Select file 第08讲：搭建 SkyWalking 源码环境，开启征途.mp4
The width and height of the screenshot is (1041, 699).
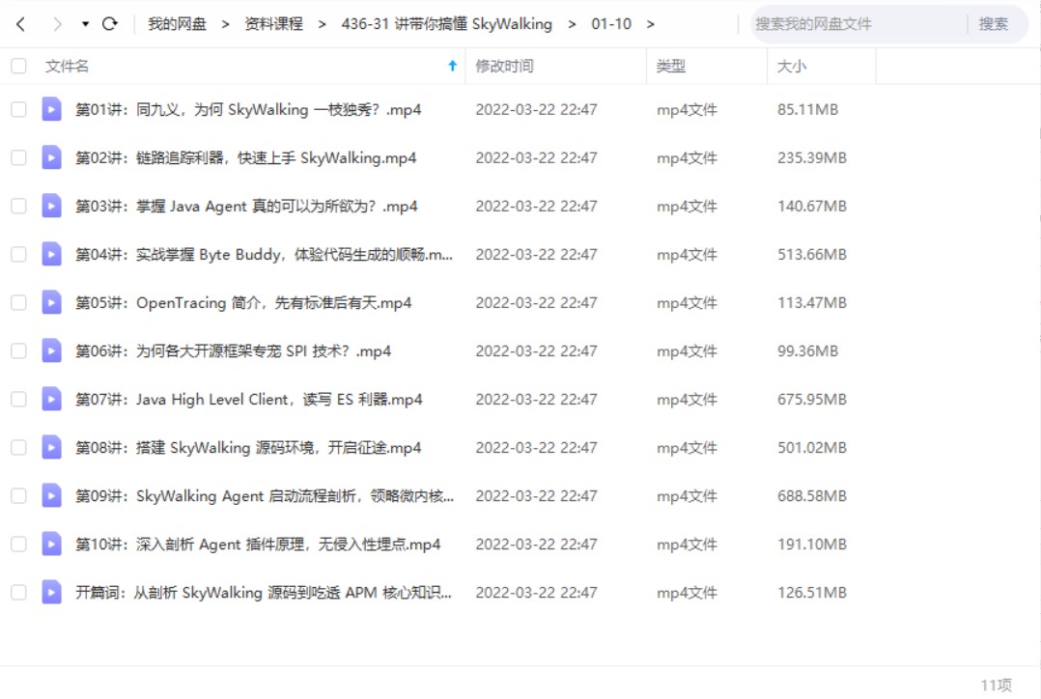tap(248, 448)
